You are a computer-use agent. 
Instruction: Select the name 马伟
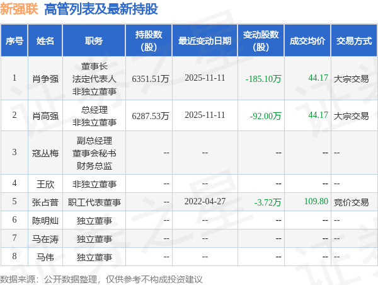click(x=45, y=257)
